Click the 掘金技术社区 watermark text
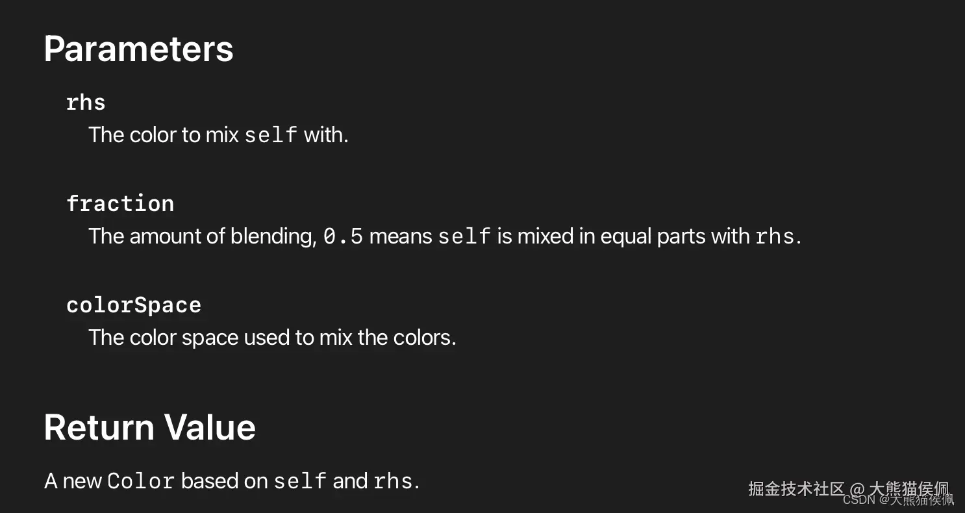 click(796, 488)
